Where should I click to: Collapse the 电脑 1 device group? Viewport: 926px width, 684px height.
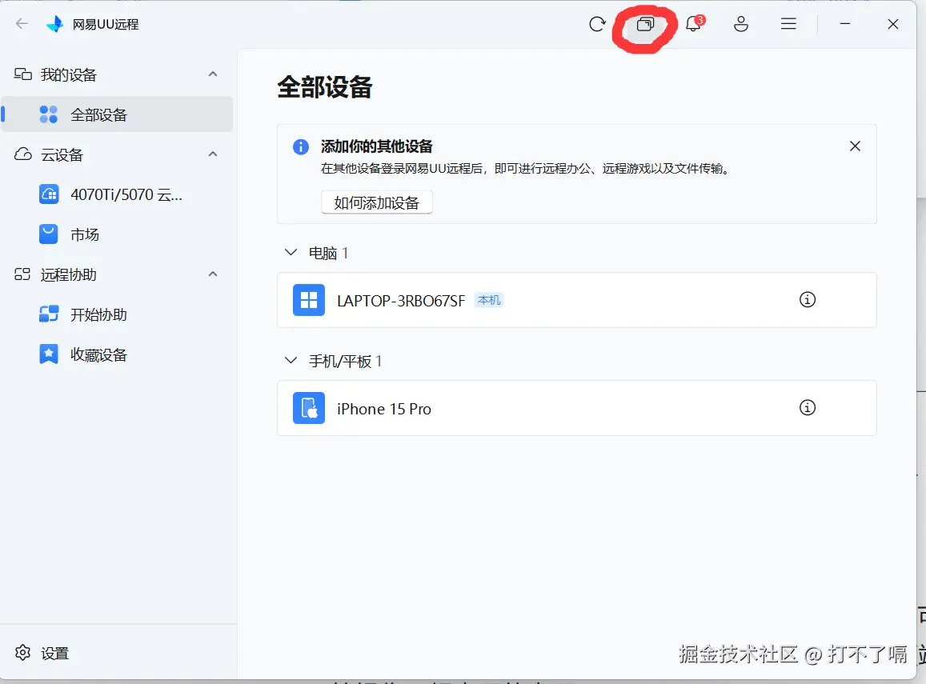tap(291, 253)
